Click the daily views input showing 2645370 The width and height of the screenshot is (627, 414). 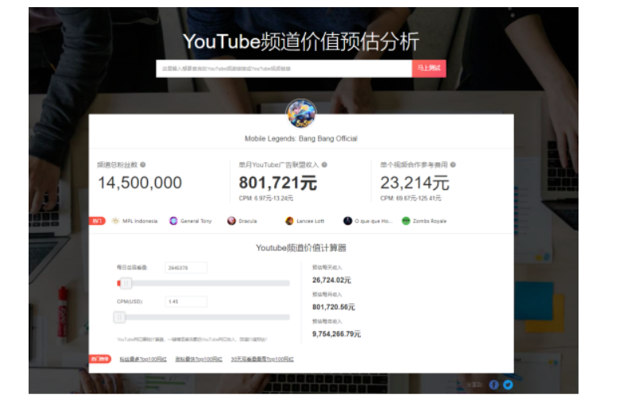[x=186, y=268]
